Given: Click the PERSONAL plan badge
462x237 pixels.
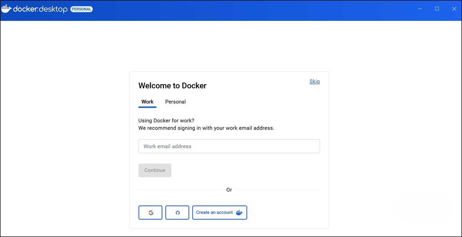Looking at the screenshot, I should (81, 9).
